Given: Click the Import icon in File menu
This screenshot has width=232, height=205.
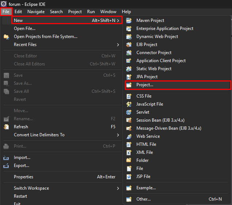Looking at the screenshot, I should pos(6,157).
